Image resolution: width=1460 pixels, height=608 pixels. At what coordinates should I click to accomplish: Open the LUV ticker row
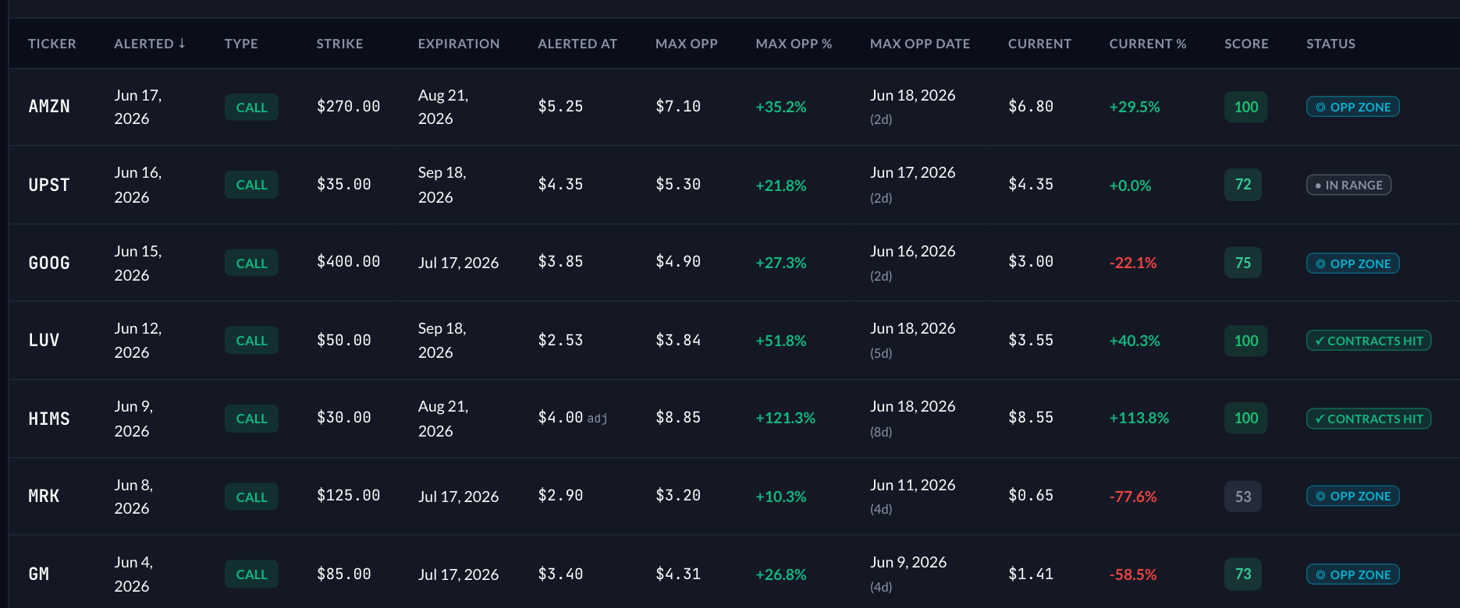44,340
